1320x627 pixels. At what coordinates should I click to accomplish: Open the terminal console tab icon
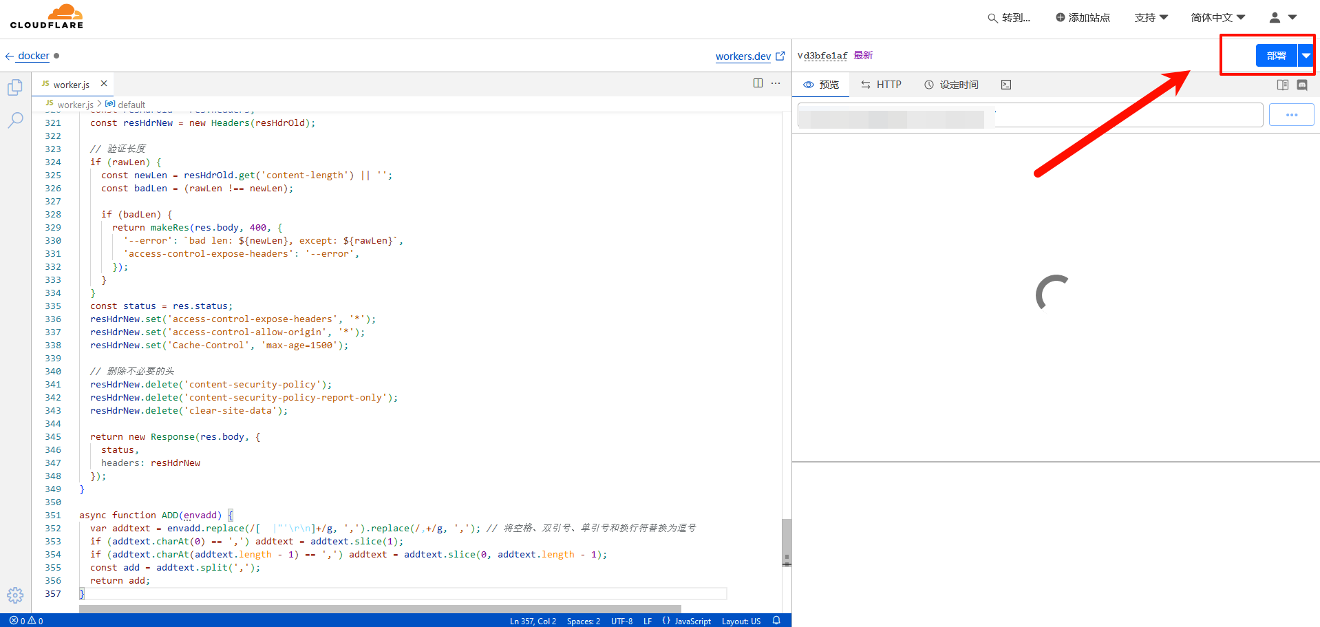1006,85
